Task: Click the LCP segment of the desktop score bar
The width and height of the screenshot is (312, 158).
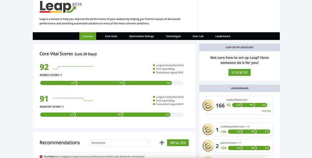Action: pyautogui.click(x=58, y=115)
